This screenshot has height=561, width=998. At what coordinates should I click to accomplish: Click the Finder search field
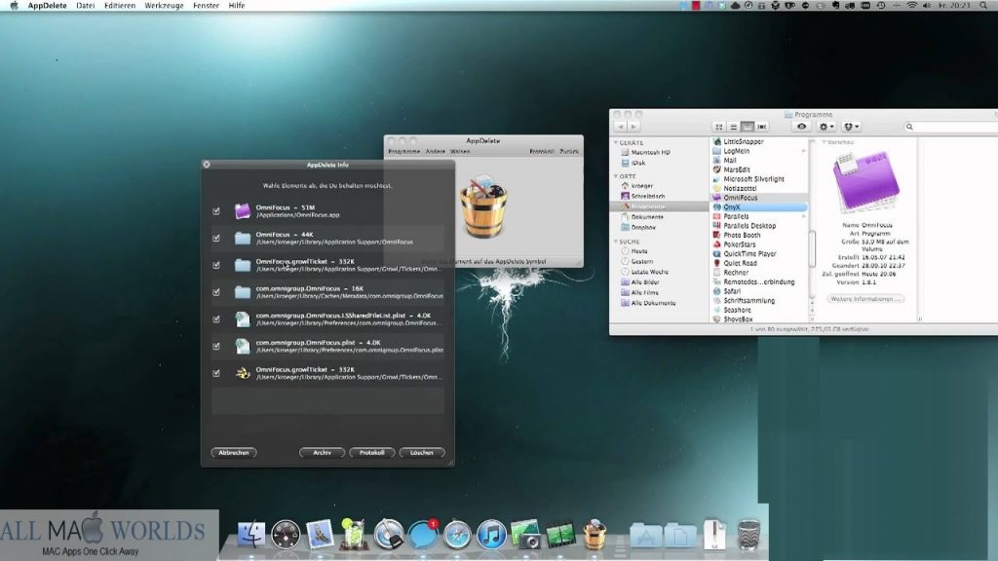pos(951,127)
